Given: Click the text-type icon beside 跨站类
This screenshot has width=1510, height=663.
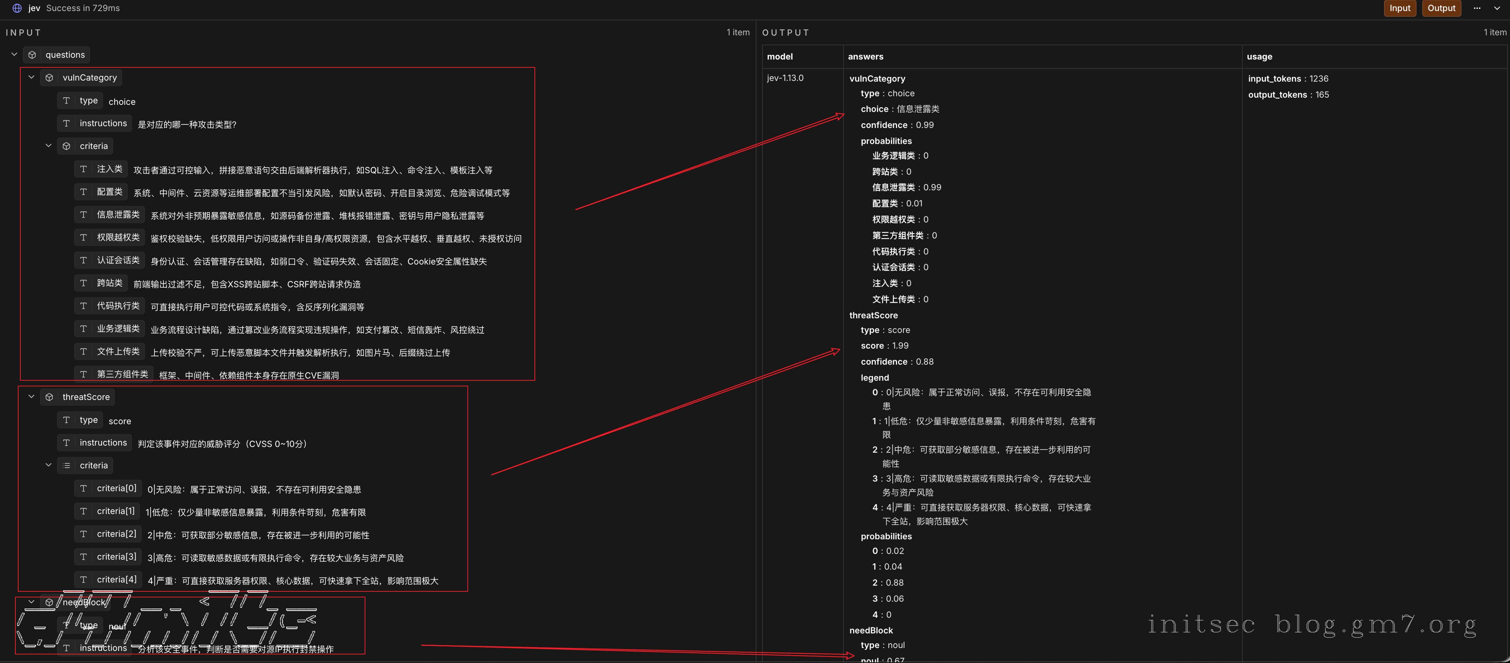Looking at the screenshot, I should [83, 283].
